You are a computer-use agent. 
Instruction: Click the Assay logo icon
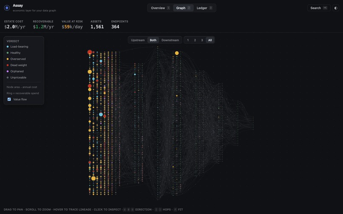[x=7, y=8]
